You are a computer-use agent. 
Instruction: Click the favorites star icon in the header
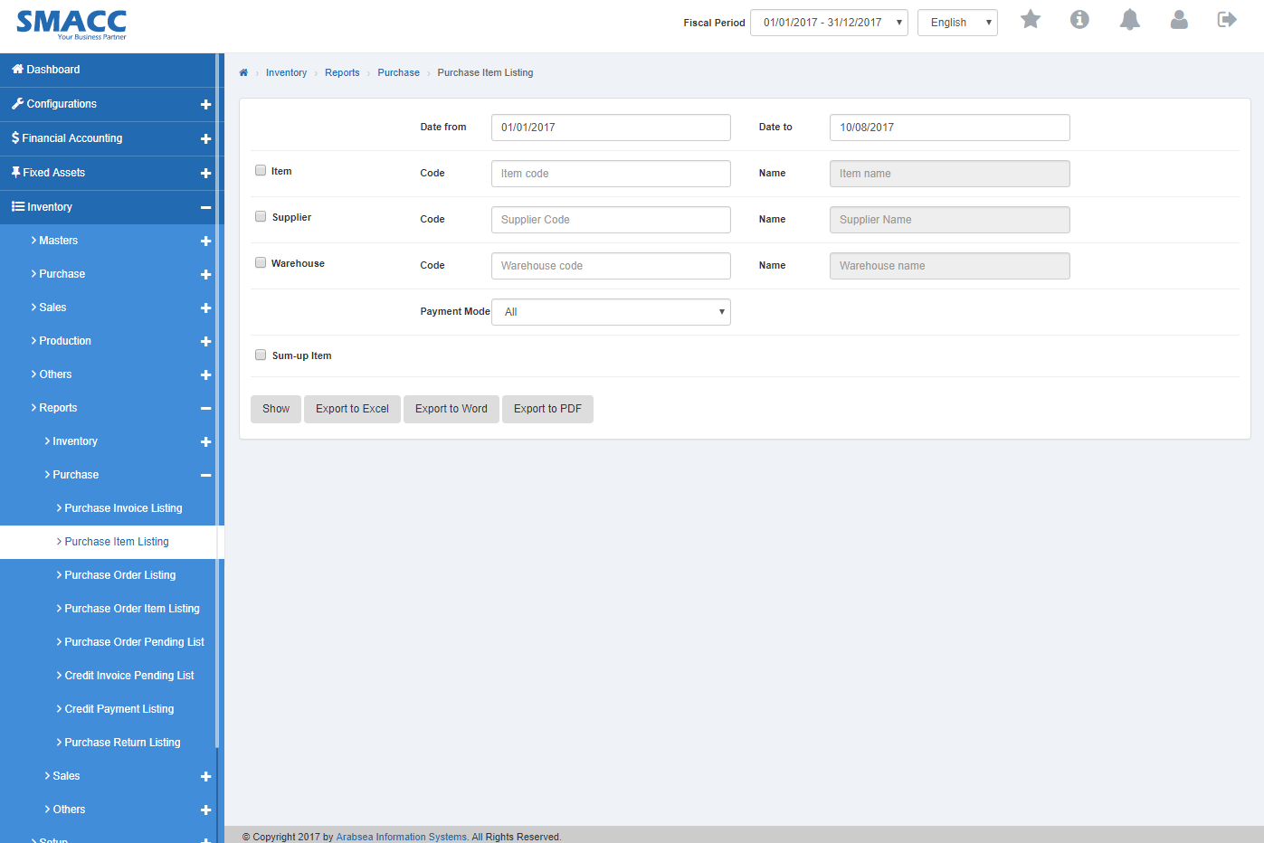1031,19
